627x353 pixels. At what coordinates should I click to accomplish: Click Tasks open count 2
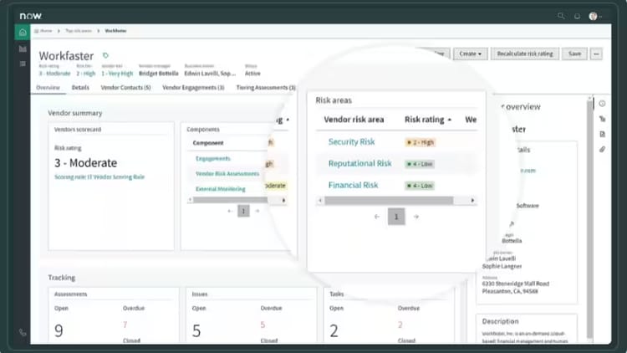[x=334, y=330]
